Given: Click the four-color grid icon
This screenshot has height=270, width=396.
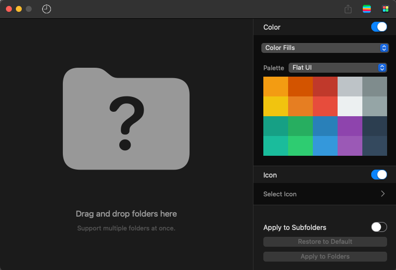Looking at the screenshot, I should pos(385,9).
